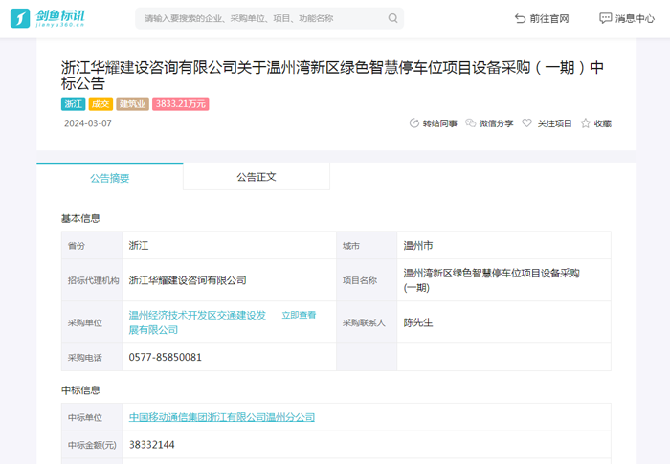This screenshot has height=464, width=670.
Task: Click the agency name 浙江华耀建设咨询有限公司 cell
Action: 230,280
